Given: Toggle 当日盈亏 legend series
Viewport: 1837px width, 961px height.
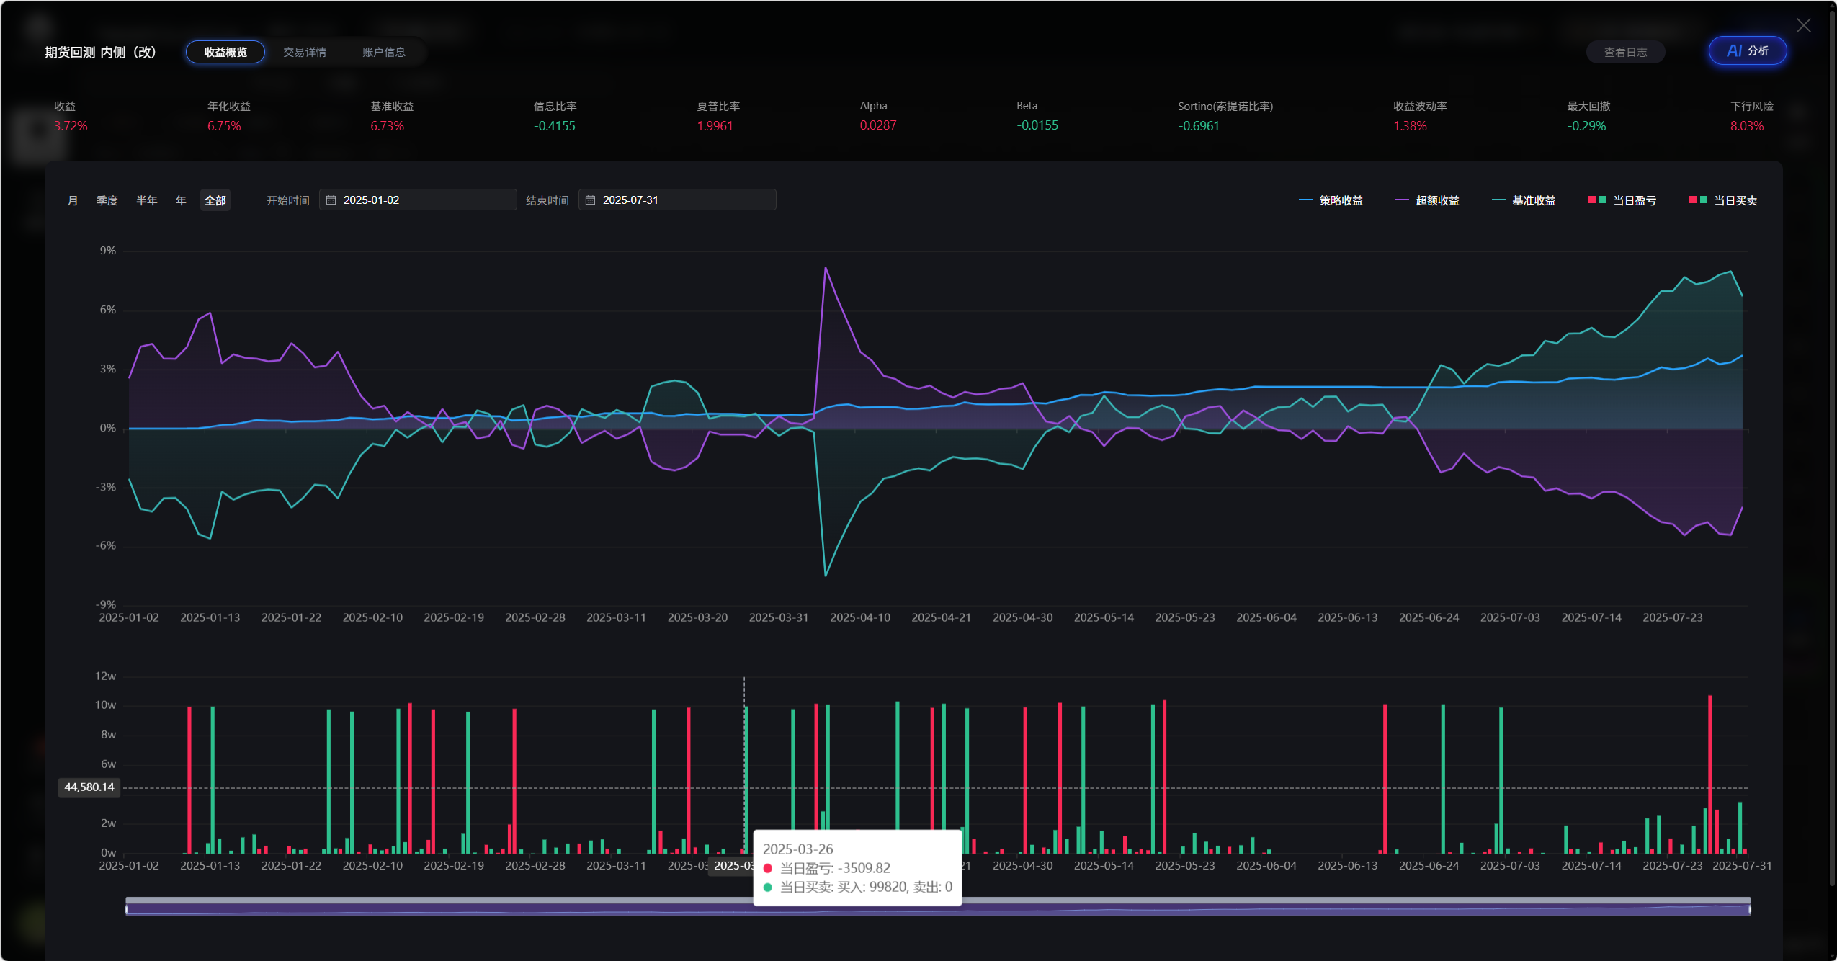Looking at the screenshot, I should click(1622, 200).
